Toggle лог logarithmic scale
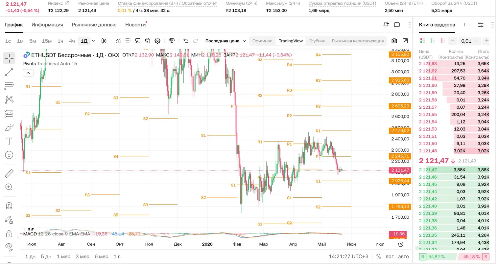 tap(389, 256)
